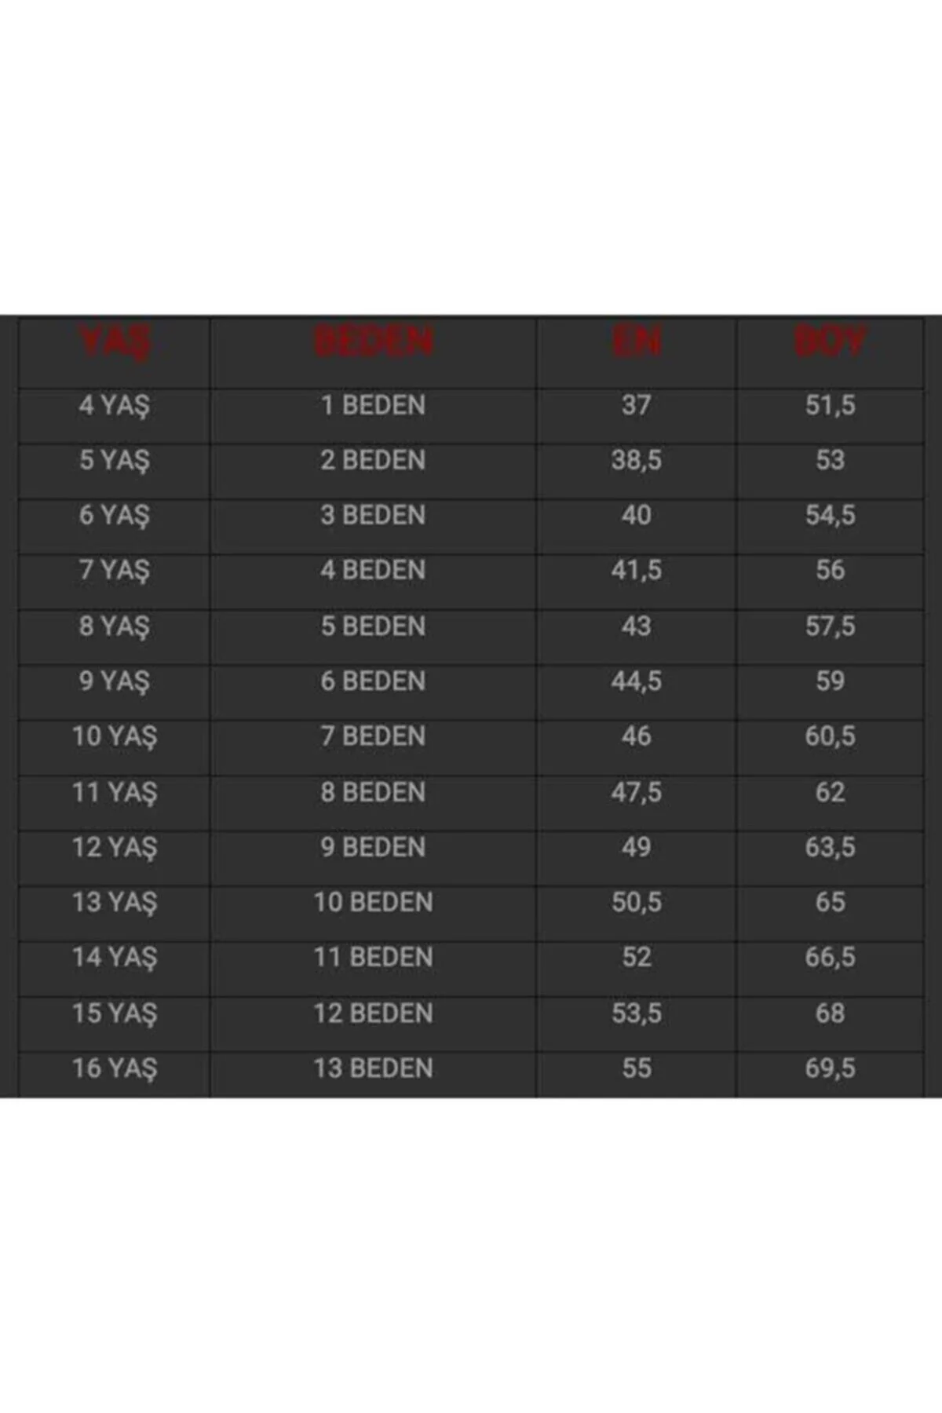Select the width value 50,5
The image size is (942, 1413).
click(x=636, y=903)
